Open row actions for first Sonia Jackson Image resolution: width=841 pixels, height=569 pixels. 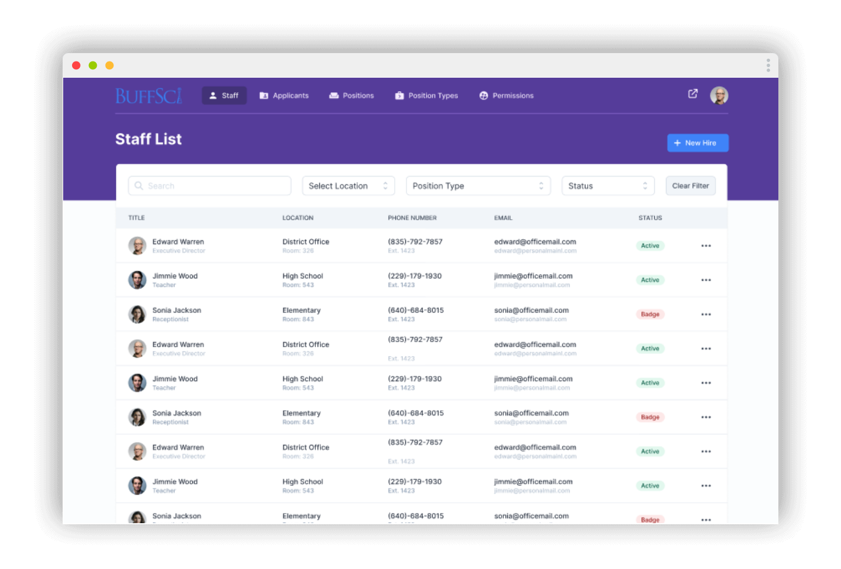coord(706,315)
